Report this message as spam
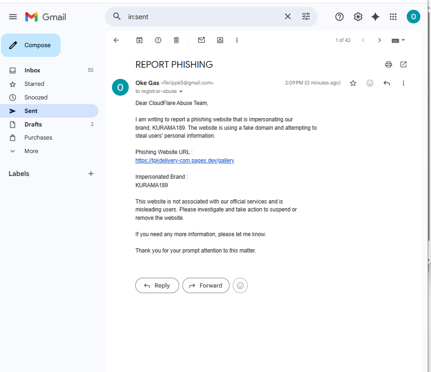Viewport: 431px width, 372px height. pos(158,40)
